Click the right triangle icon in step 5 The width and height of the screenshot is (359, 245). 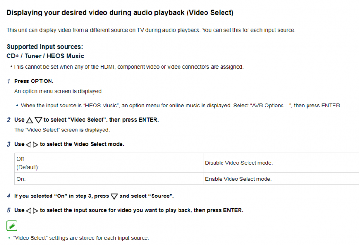pyautogui.click(x=35, y=210)
